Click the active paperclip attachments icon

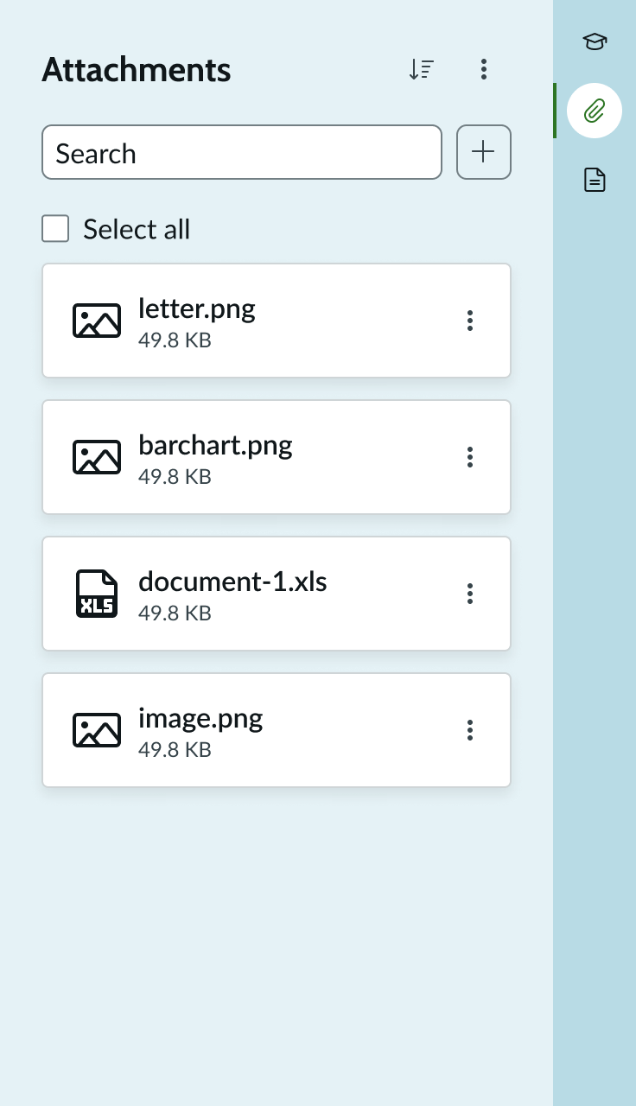tap(594, 111)
